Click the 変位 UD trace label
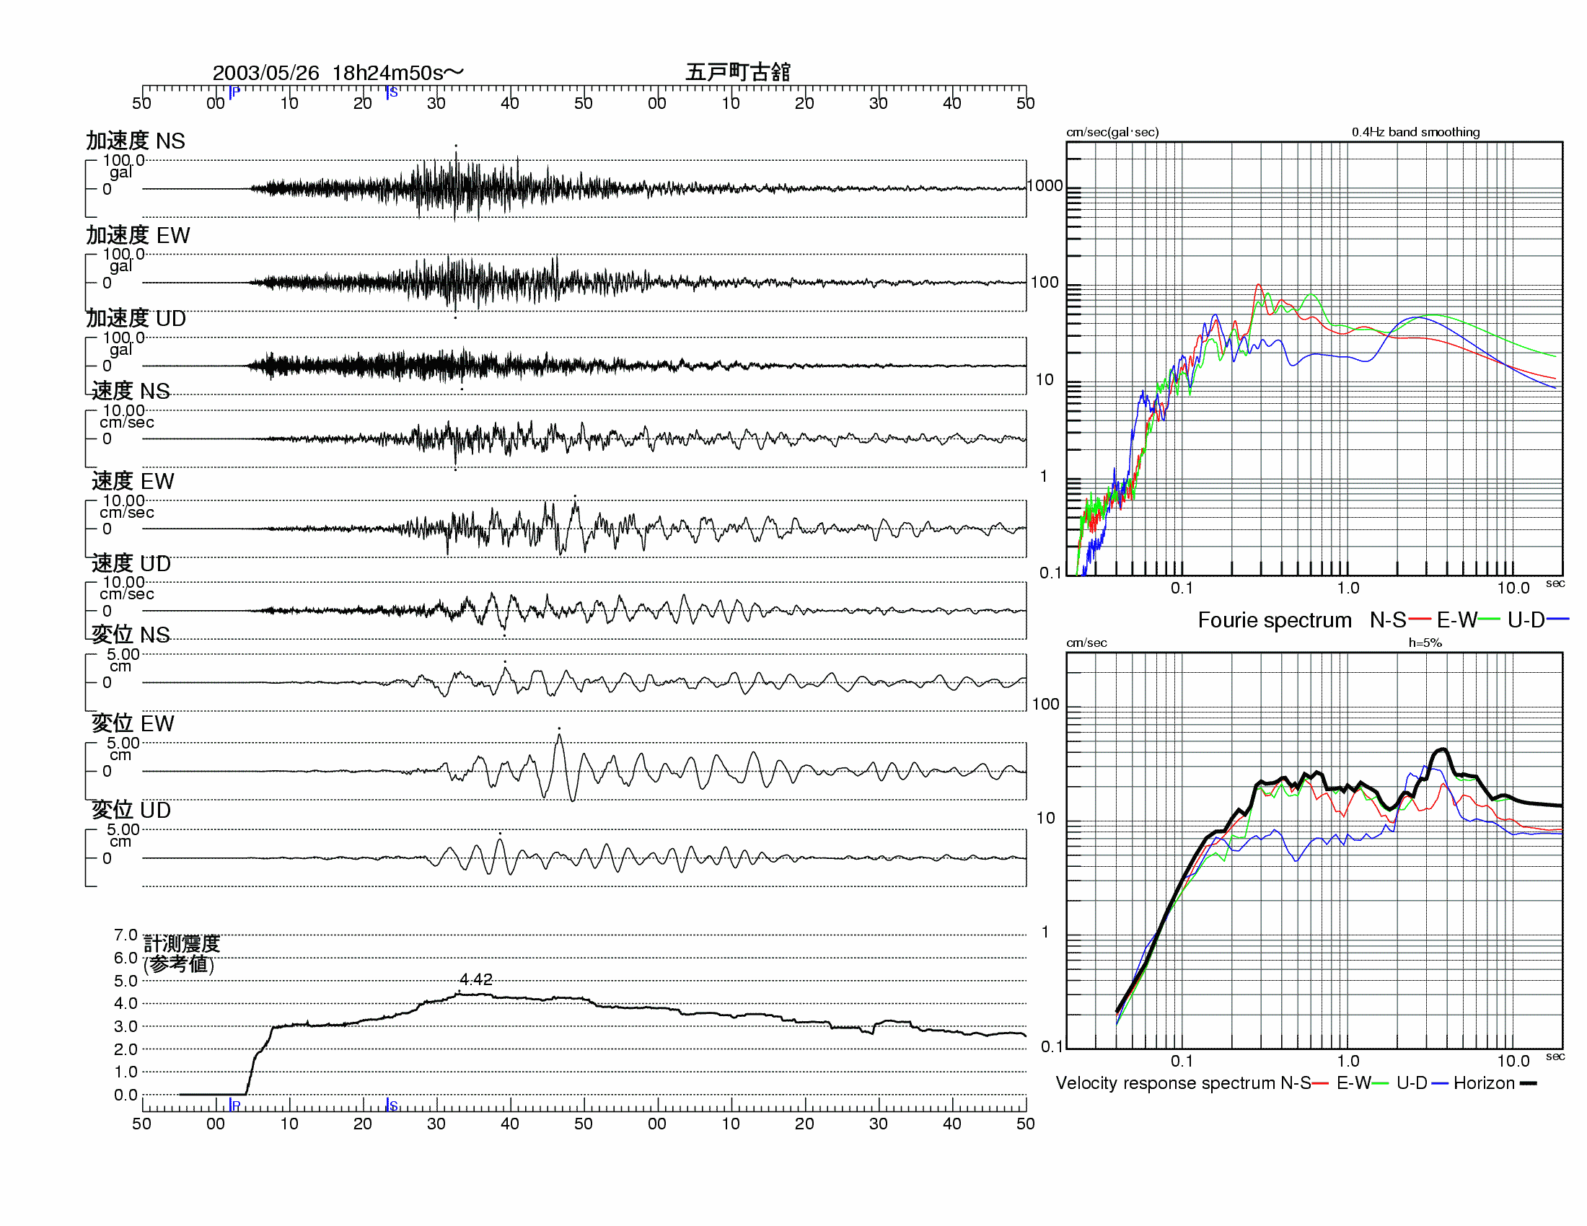 tap(131, 809)
